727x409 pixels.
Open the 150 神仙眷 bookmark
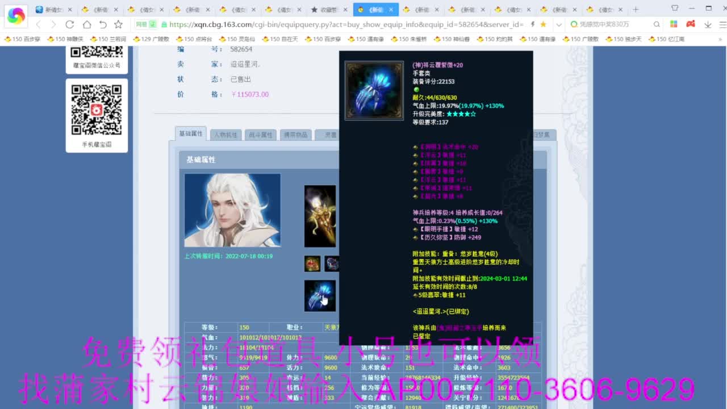tap(451, 39)
